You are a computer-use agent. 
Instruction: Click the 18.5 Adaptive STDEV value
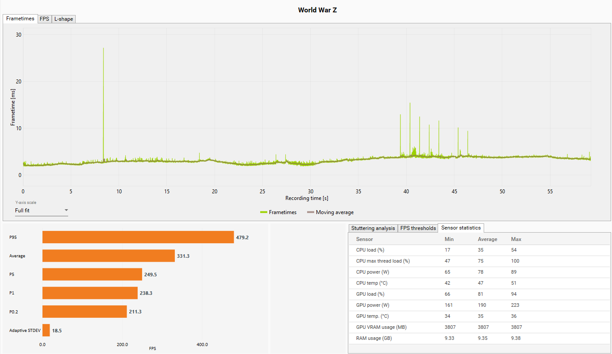57,330
